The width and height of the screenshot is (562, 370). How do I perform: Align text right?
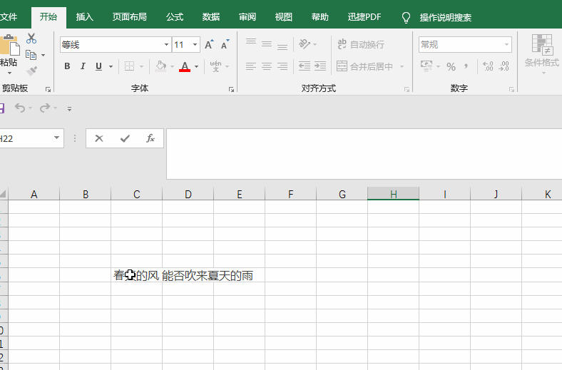282,66
